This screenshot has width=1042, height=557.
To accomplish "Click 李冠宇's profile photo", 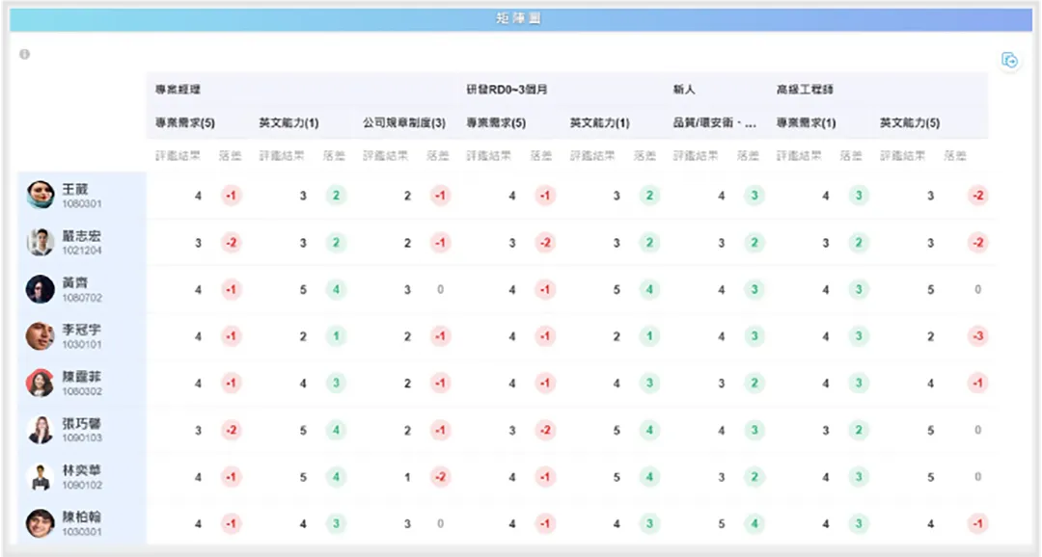I will coord(39,336).
